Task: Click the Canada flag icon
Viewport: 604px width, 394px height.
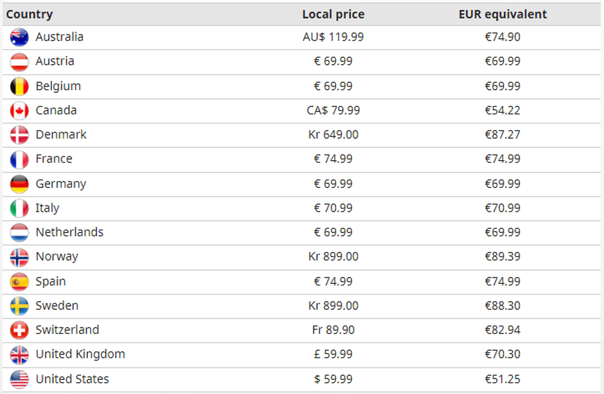Action: [19, 111]
